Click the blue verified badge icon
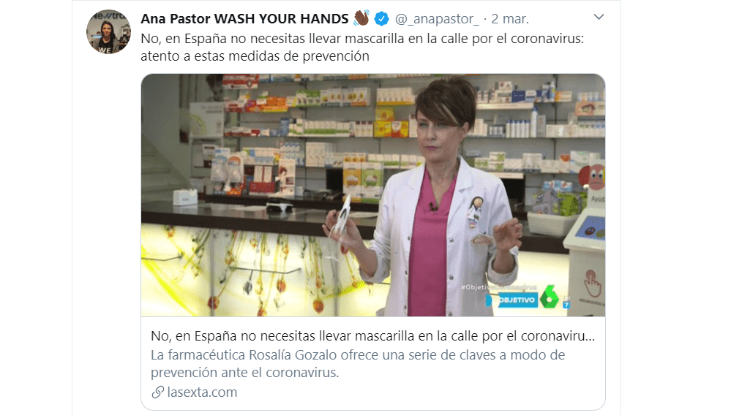The image size is (731, 418). tap(381, 18)
